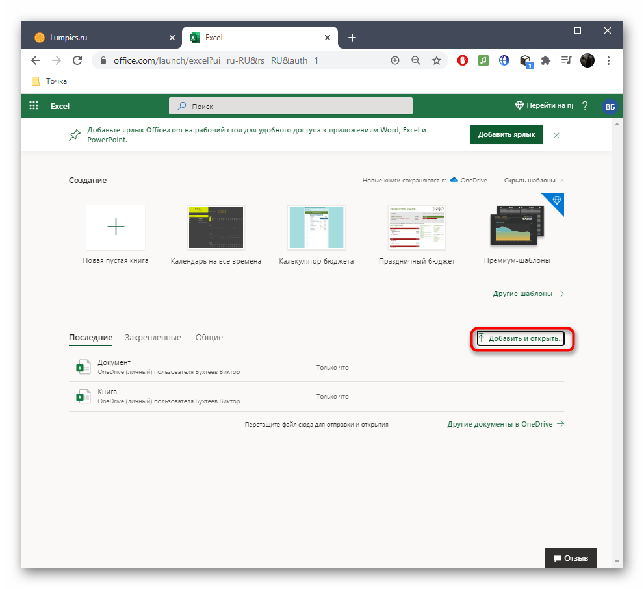Close the Lumpics.ru tab
This screenshot has height=589, width=644.
pyautogui.click(x=172, y=38)
